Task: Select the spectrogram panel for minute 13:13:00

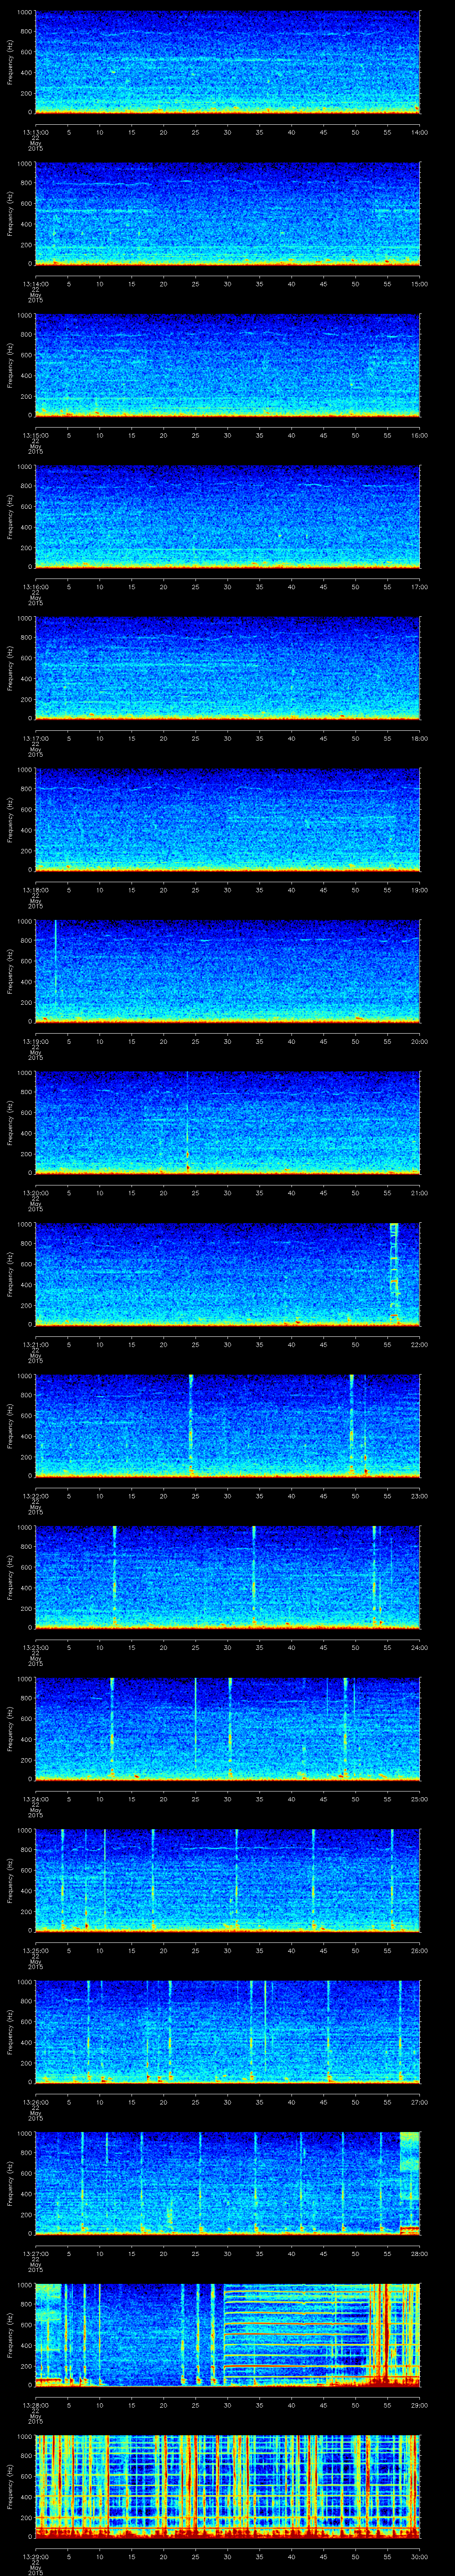Action: tap(227, 62)
